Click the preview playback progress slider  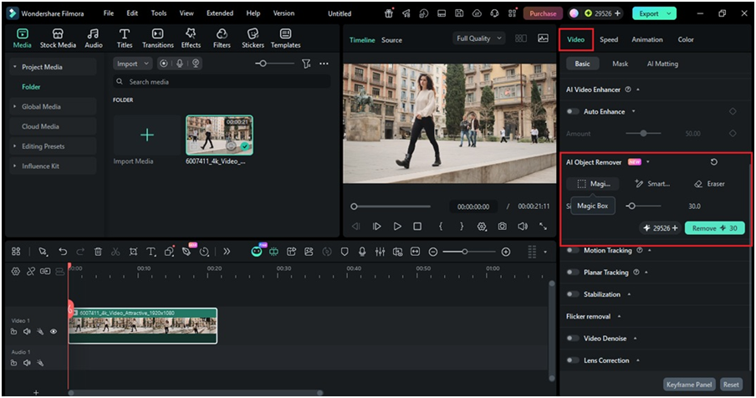click(391, 207)
